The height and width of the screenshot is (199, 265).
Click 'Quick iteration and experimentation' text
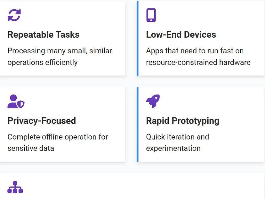pos(177,142)
